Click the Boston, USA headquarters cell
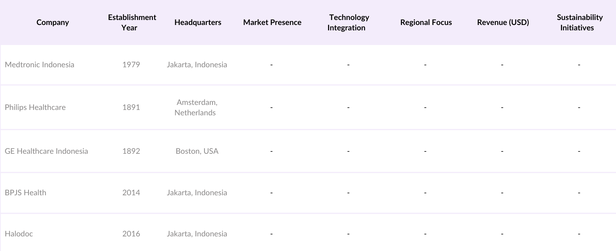The width and height of the screenshot is (616, 251). (197, 151)
